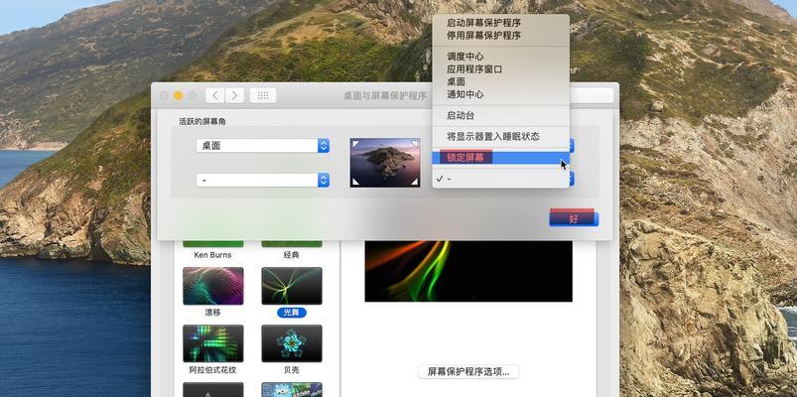This screenshot has height=397, width=797.
Task: Minimize window using yellow button
Action: [178, 95]
